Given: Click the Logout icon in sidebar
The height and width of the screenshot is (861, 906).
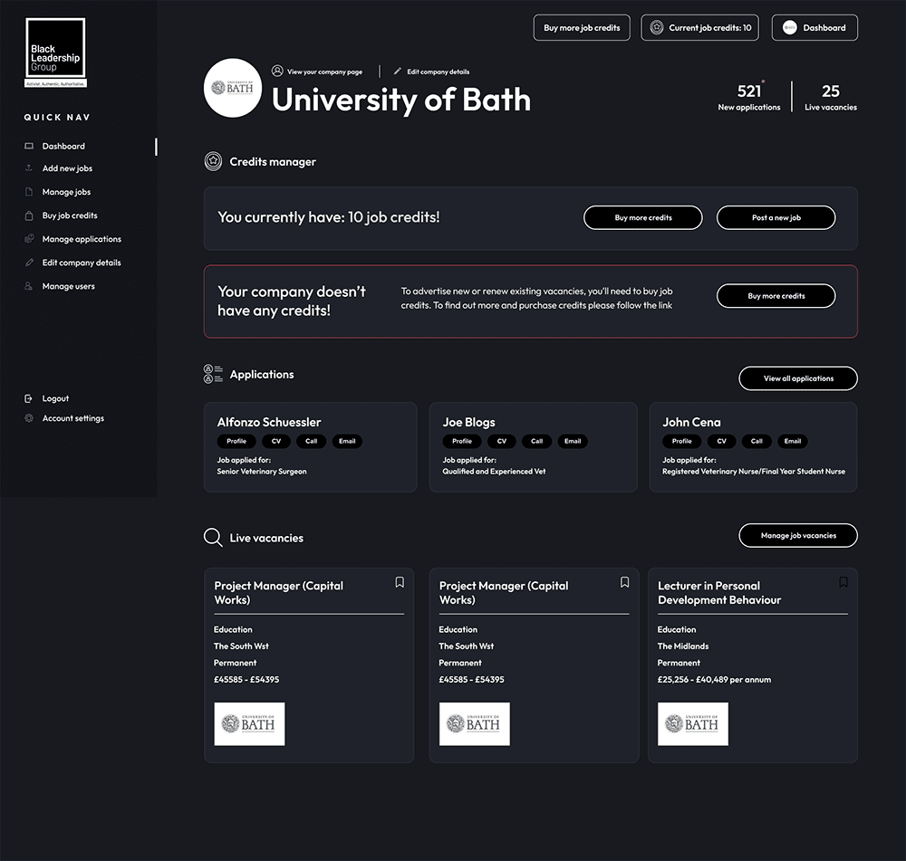Looking at the screenshot, I should tap(29, 399).
